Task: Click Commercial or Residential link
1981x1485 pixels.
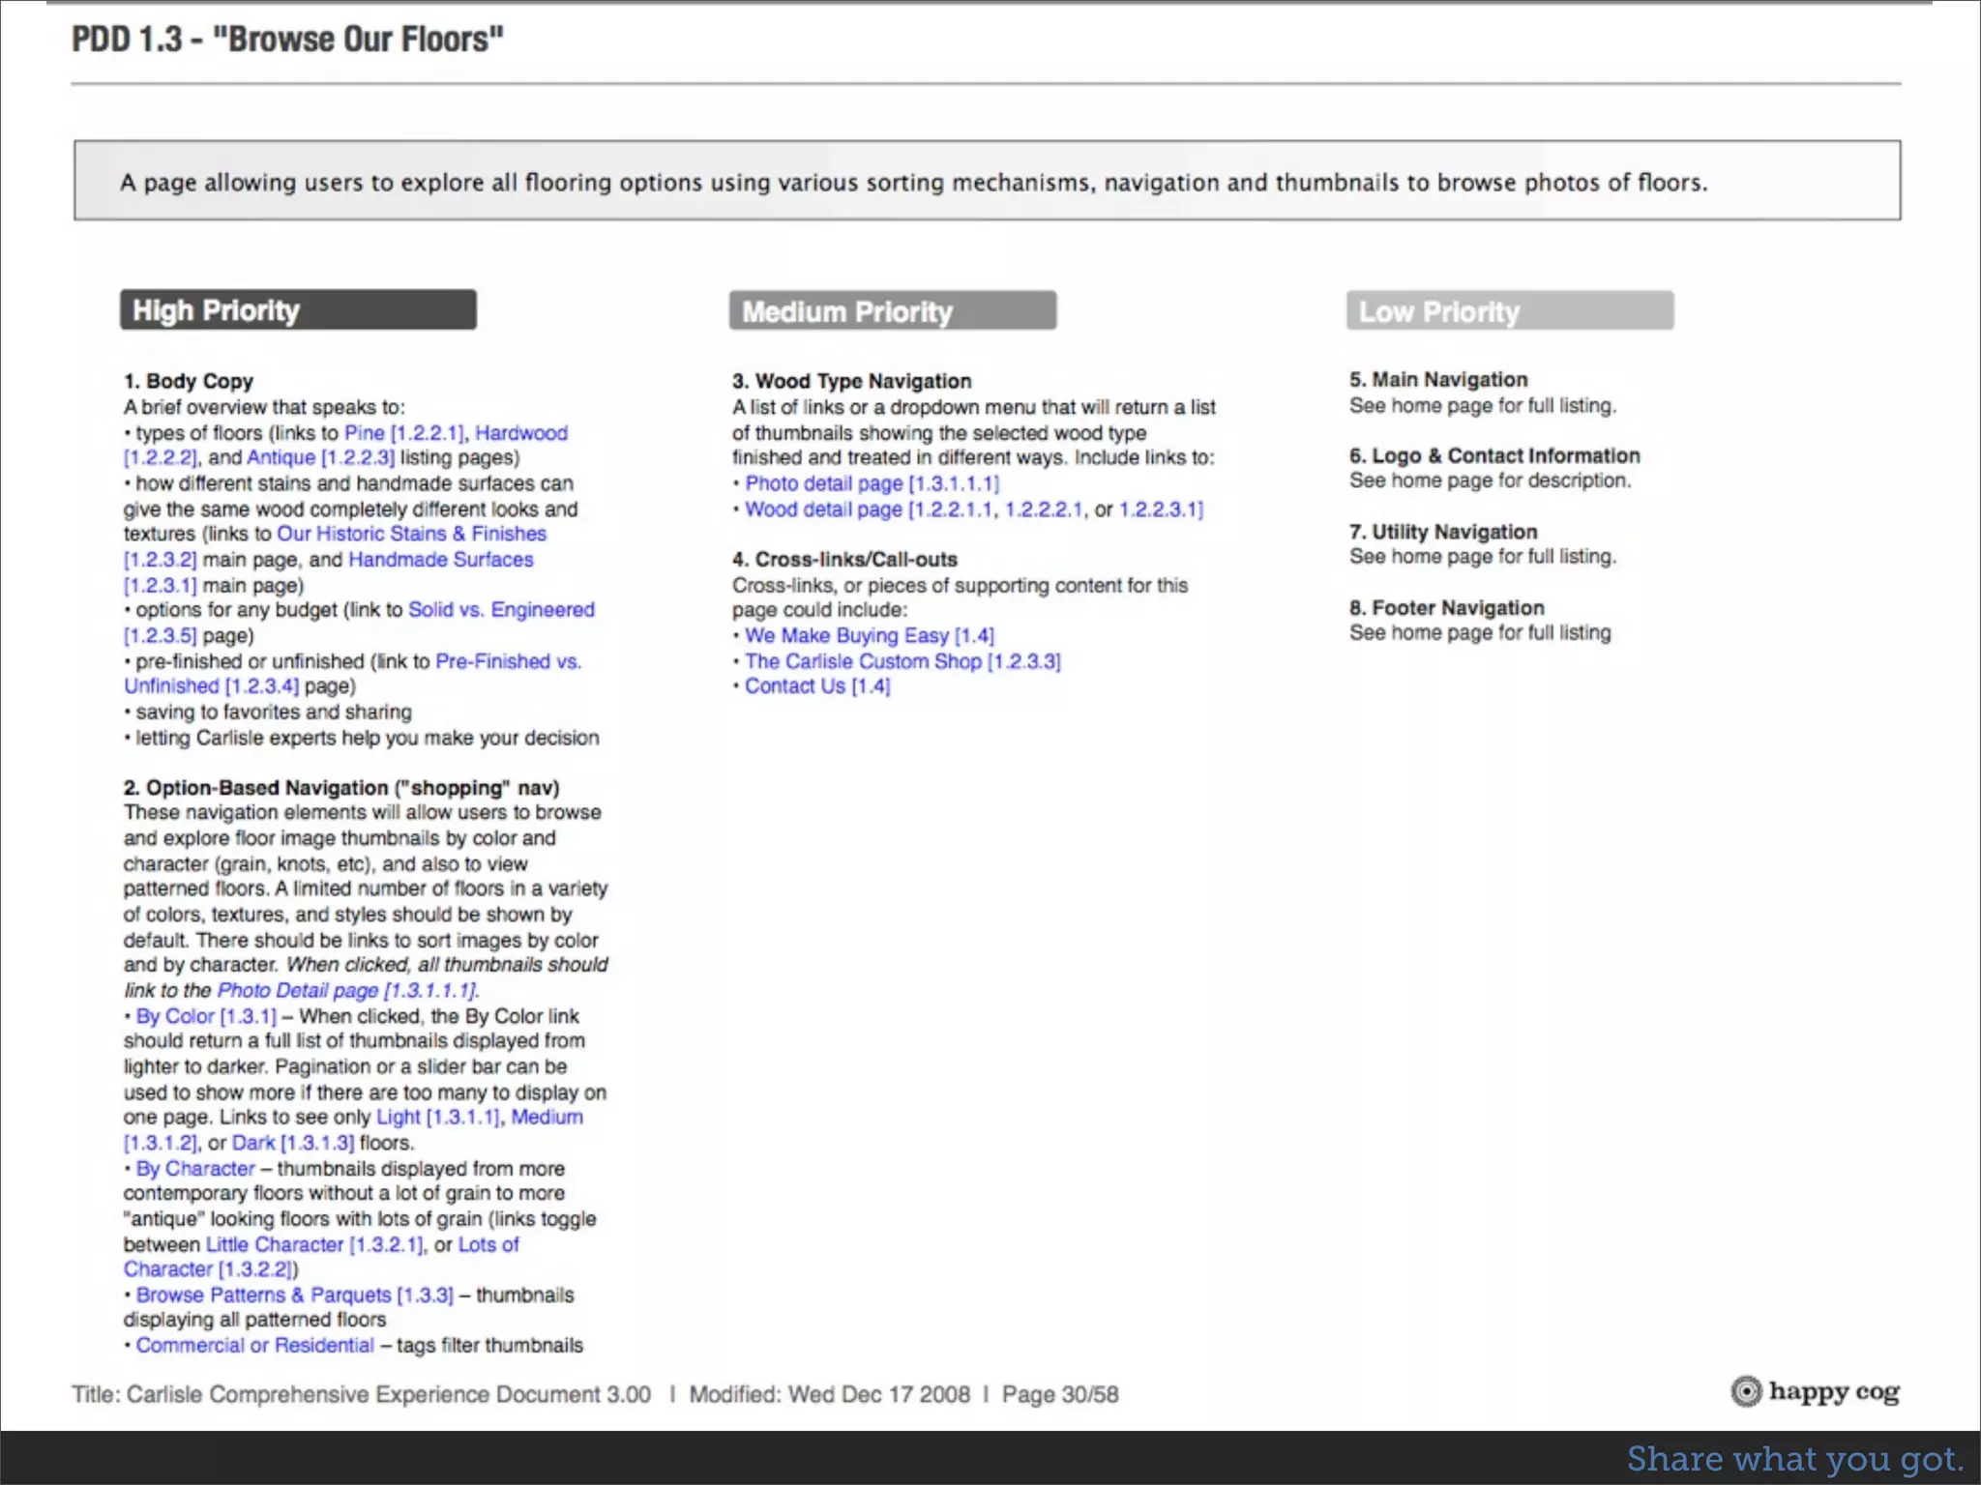Action: (x=254, y=1346)
